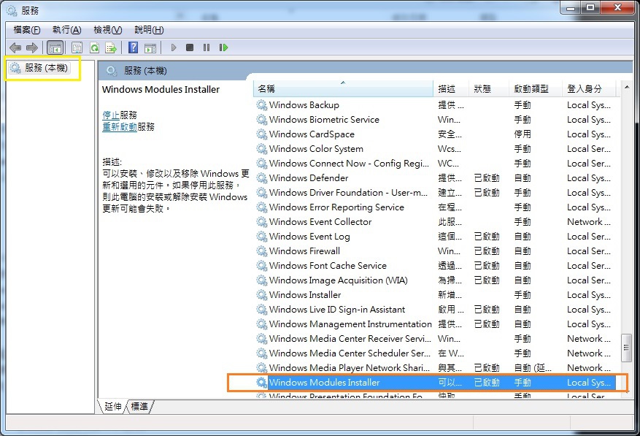Sort by the 名稱 column header
This screenshot has height=436, width=640.
343,88
